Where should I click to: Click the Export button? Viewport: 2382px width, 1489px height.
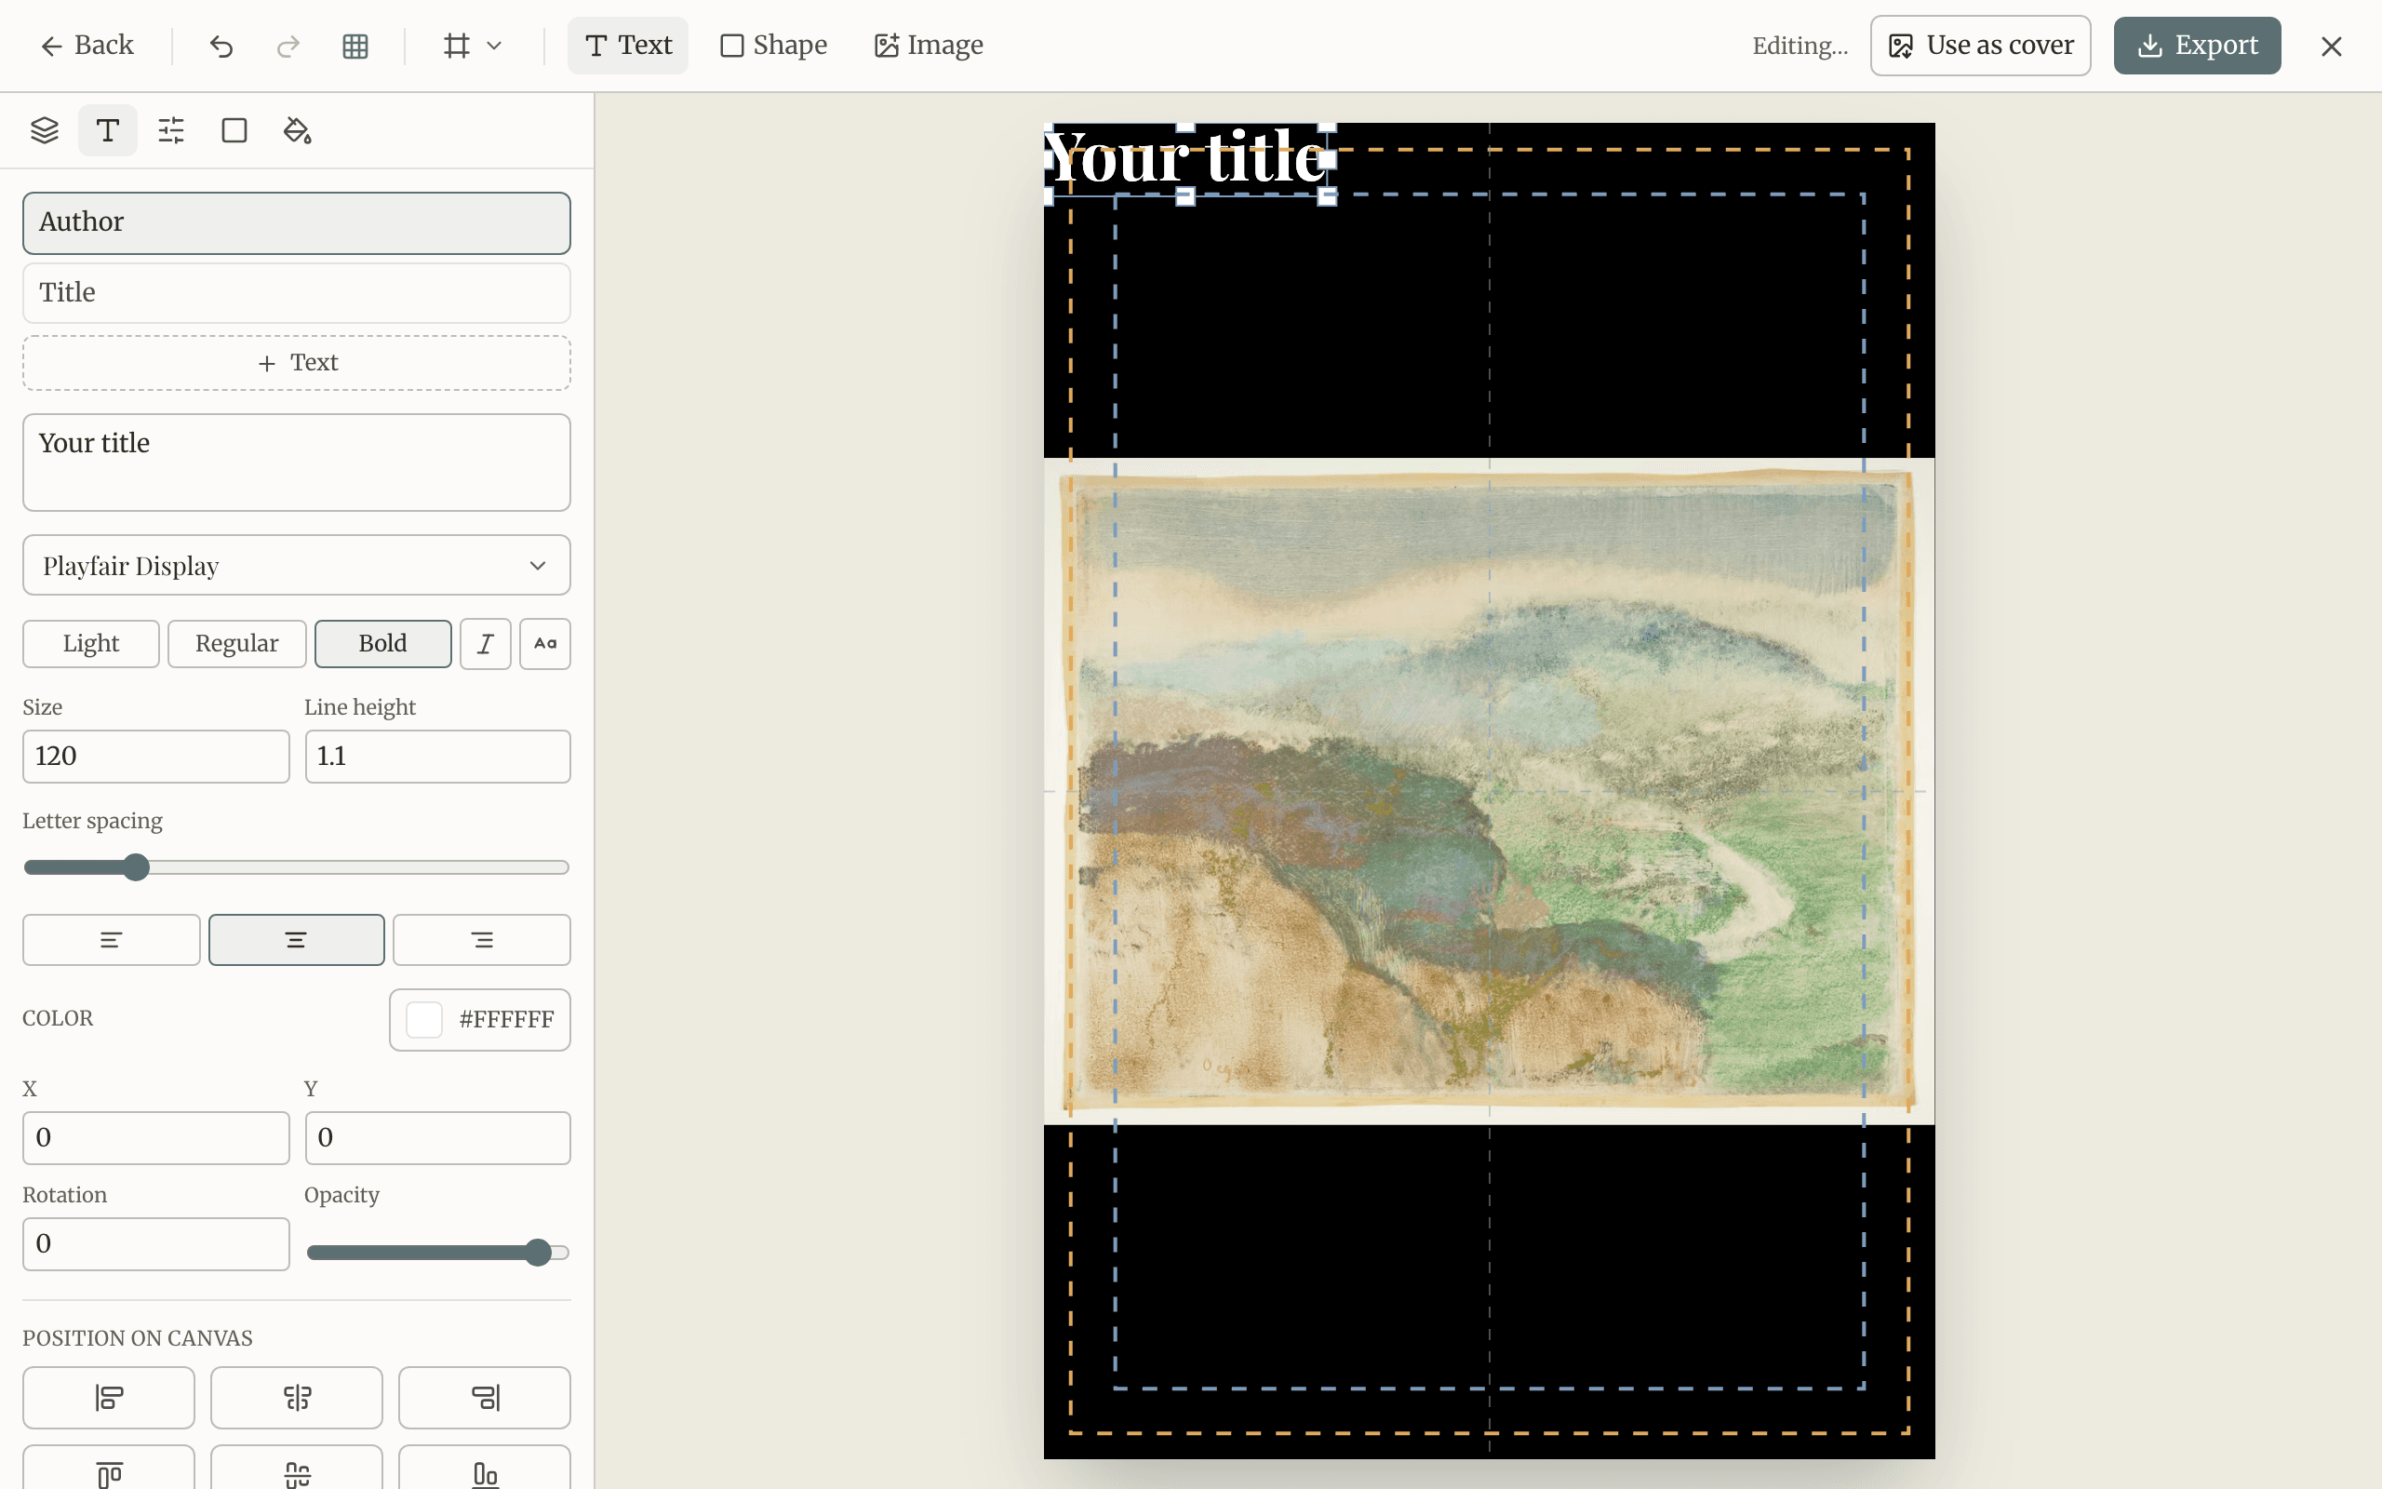[2197, 46]
